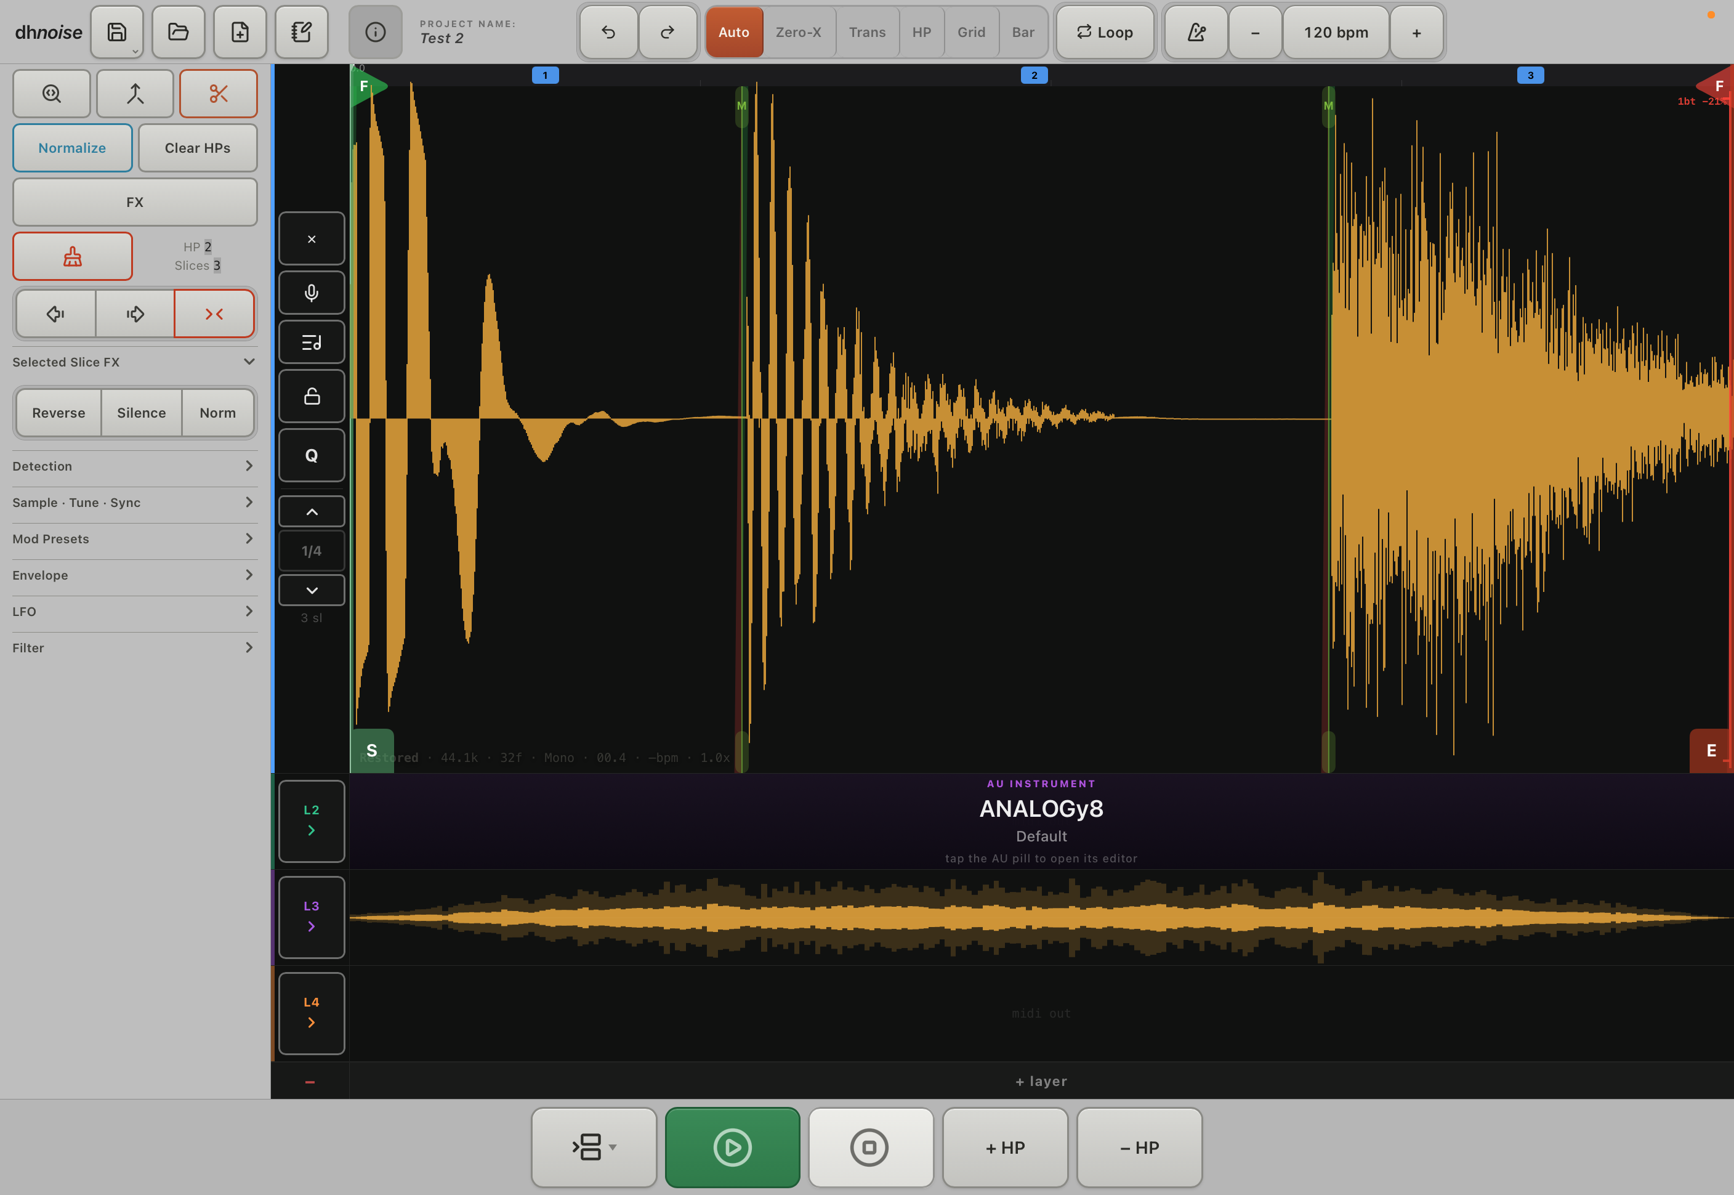Expand the Selected Slice FX section
Viewport: 1734px width, 1195px height.
[x=135, y=362]
